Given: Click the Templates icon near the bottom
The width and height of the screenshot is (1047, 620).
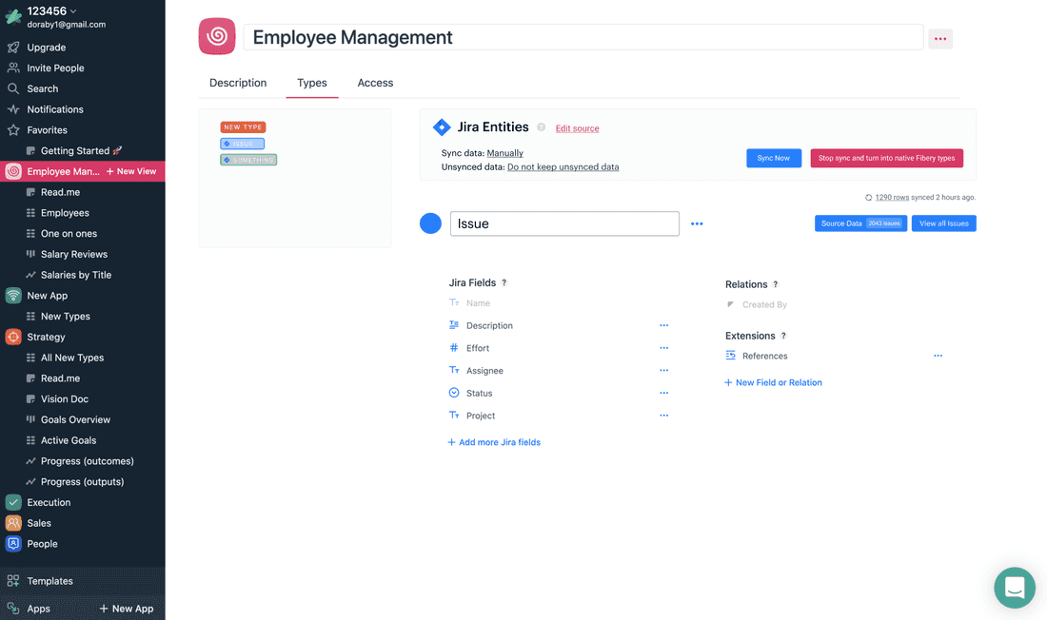Looking at the screenshot, I should [x=13, y=580].
